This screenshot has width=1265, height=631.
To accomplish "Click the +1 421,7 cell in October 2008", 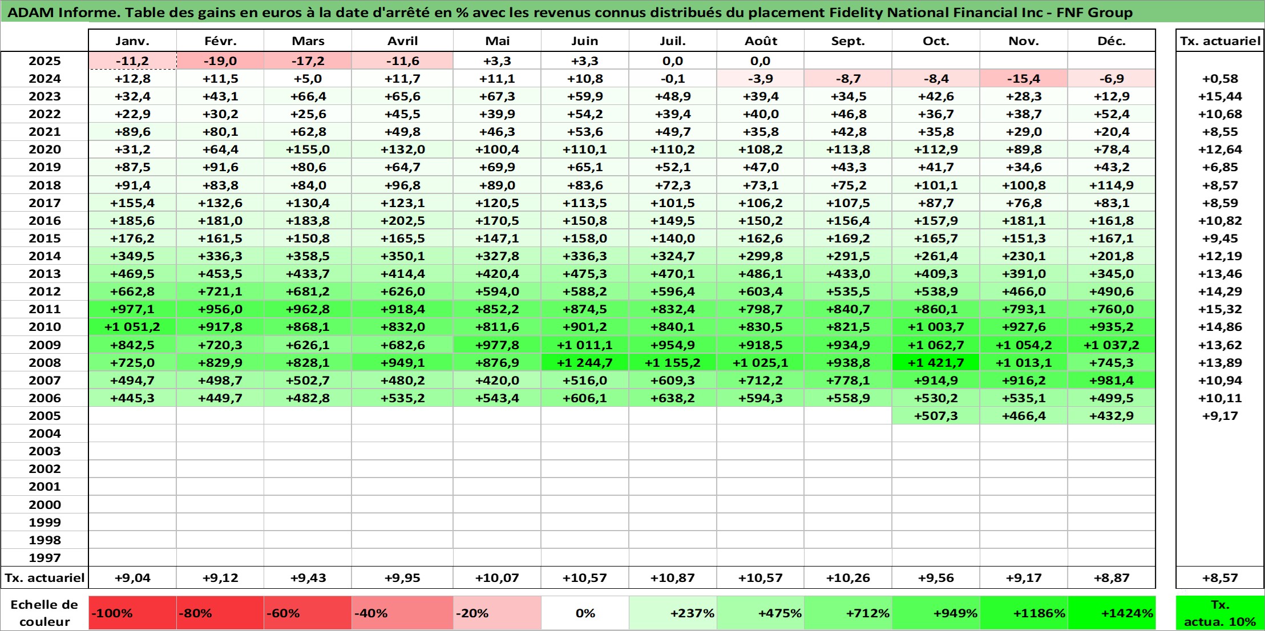I will (936, 362).
